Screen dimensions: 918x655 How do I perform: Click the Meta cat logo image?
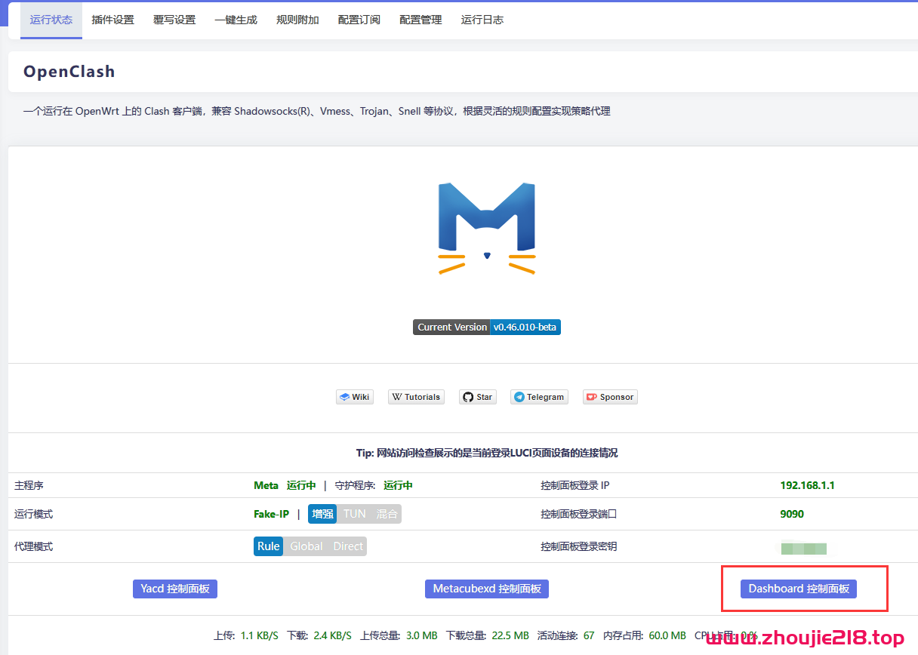click(x=486, y=226)
